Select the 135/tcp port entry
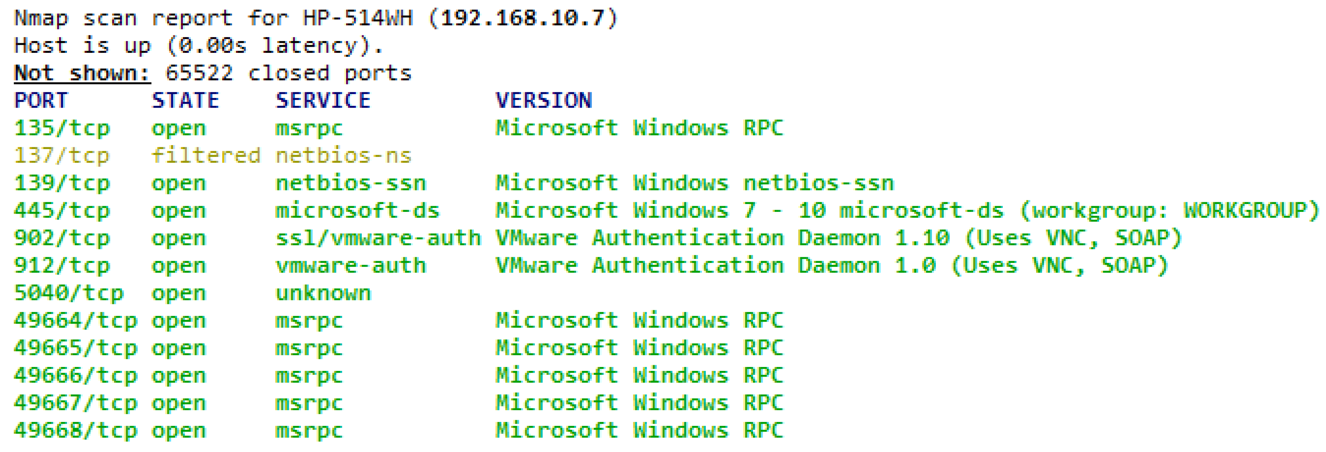This screenshot has height=452, width=1326. pos(62,128)
